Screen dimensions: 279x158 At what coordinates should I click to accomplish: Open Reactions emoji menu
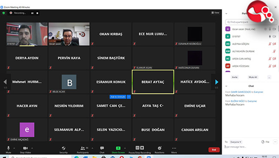[159, 149]
